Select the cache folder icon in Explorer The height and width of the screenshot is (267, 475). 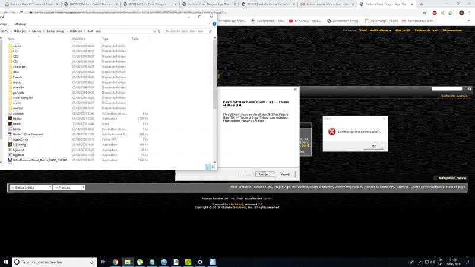10,46
